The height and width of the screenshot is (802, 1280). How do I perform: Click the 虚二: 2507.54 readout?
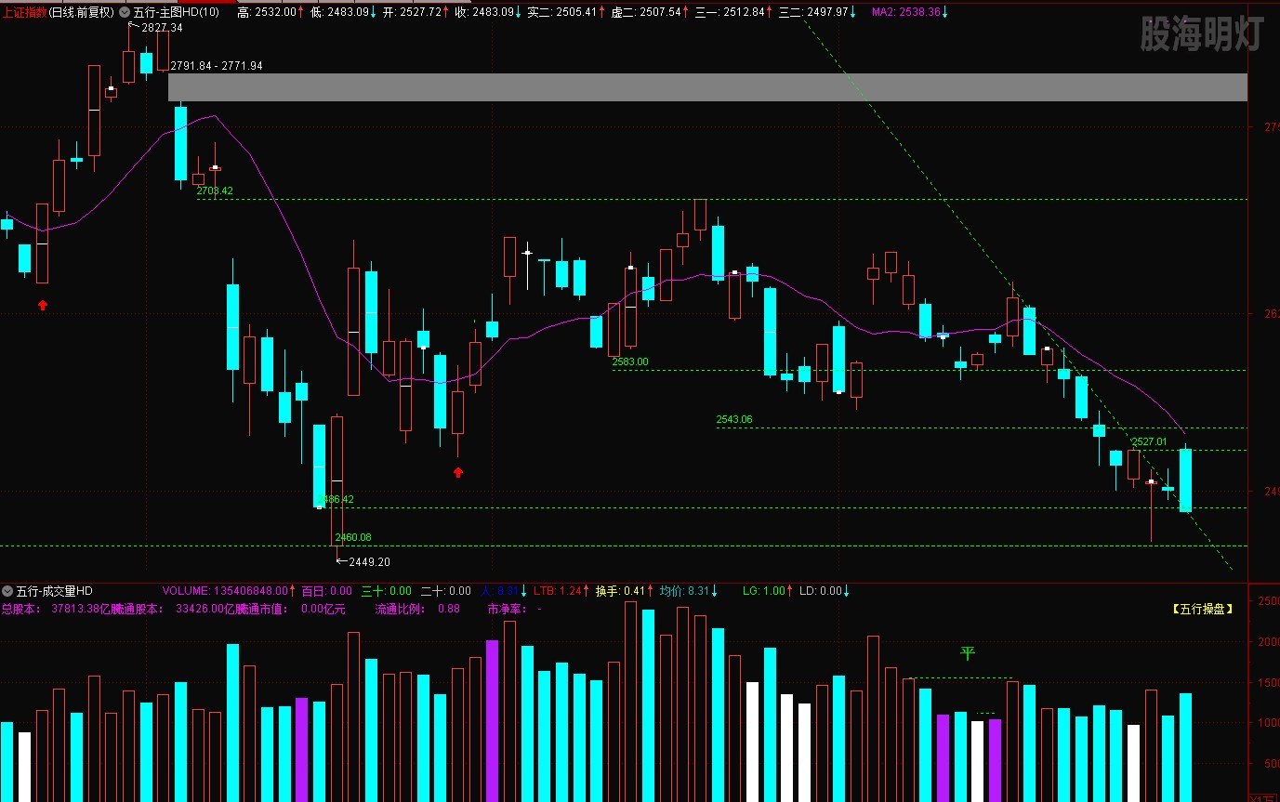click(649, 12)
